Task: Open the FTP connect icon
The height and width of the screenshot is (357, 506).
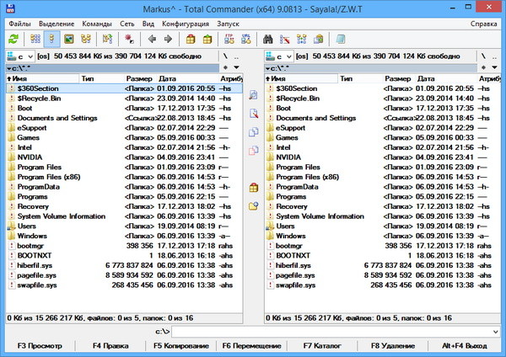Action: [229, 40]
